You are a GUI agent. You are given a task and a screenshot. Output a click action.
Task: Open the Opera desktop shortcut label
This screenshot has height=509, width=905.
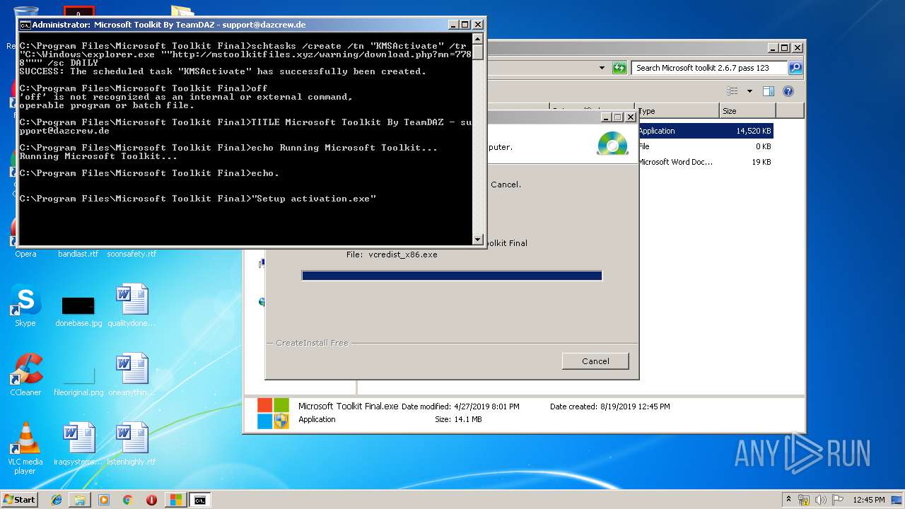(x=25, y=254)
